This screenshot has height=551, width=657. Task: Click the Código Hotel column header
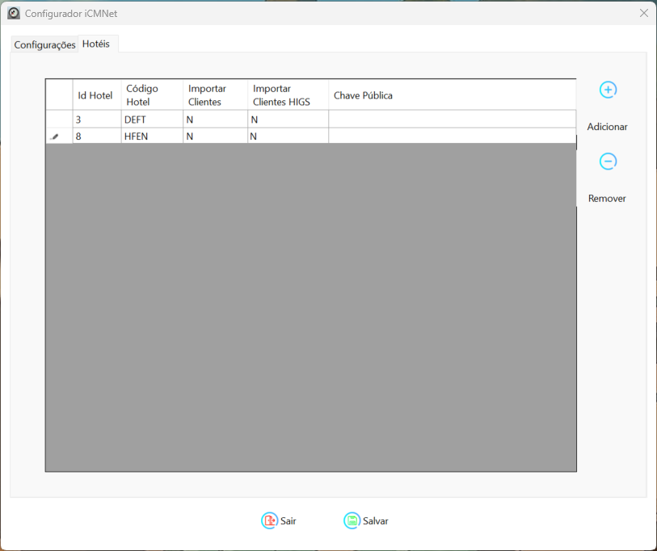point(152,95)
